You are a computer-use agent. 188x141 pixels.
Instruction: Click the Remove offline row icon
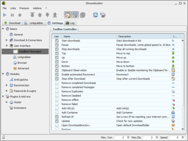pyautogui.click(x=173, y=100)
